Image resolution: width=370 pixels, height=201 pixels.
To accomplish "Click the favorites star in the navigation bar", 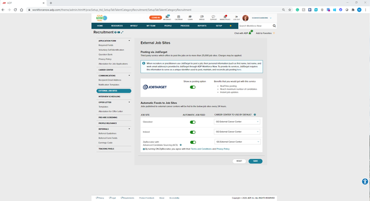I will point(230,26).
